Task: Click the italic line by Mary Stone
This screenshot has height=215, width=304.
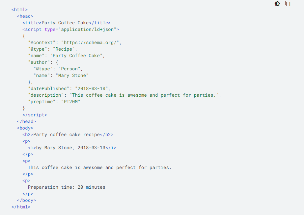Action: point(72,148)
